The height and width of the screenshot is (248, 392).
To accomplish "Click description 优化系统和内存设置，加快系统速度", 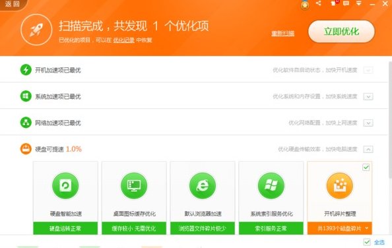I will point(315,96).
